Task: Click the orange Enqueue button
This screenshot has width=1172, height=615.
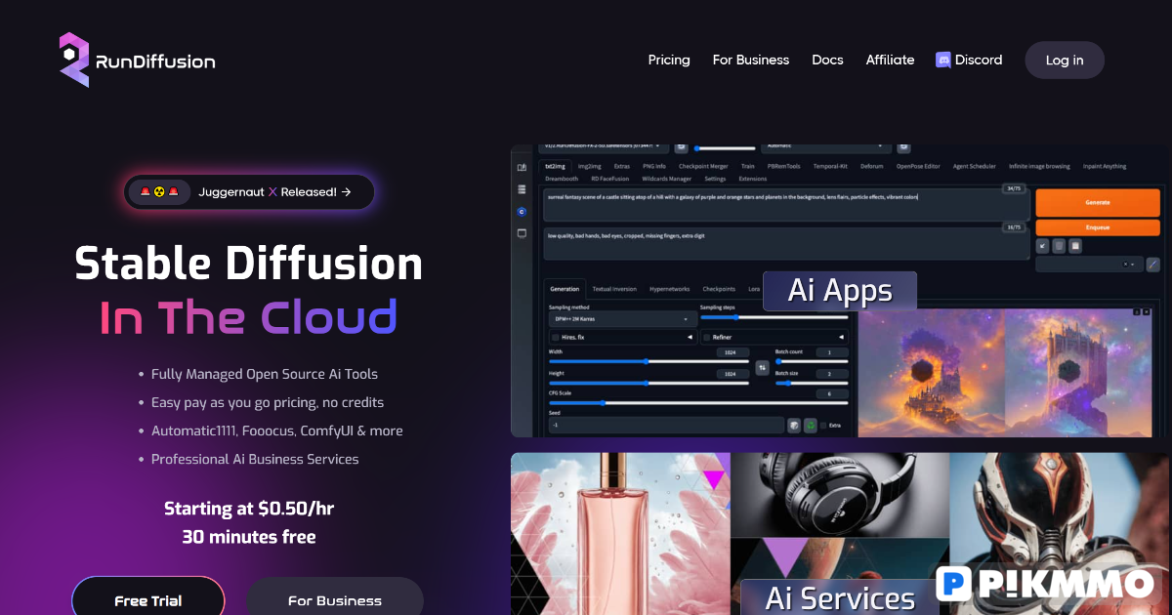Action: click(x=1098, y=227)
